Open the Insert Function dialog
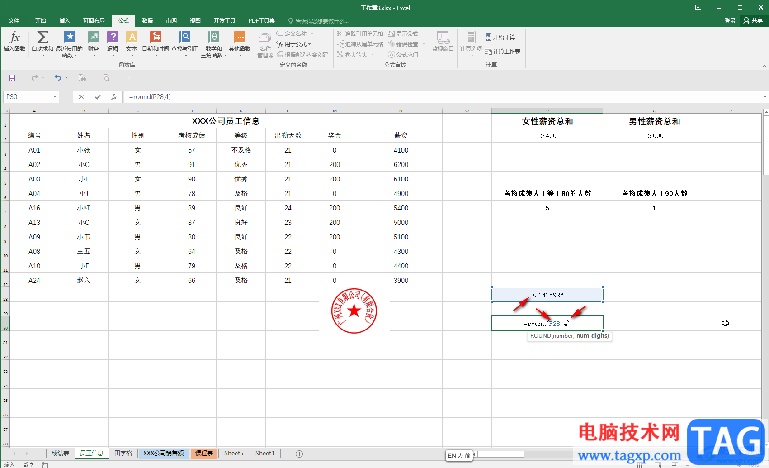The height and width of the screenshot is (468, 769). pos(14,42)
